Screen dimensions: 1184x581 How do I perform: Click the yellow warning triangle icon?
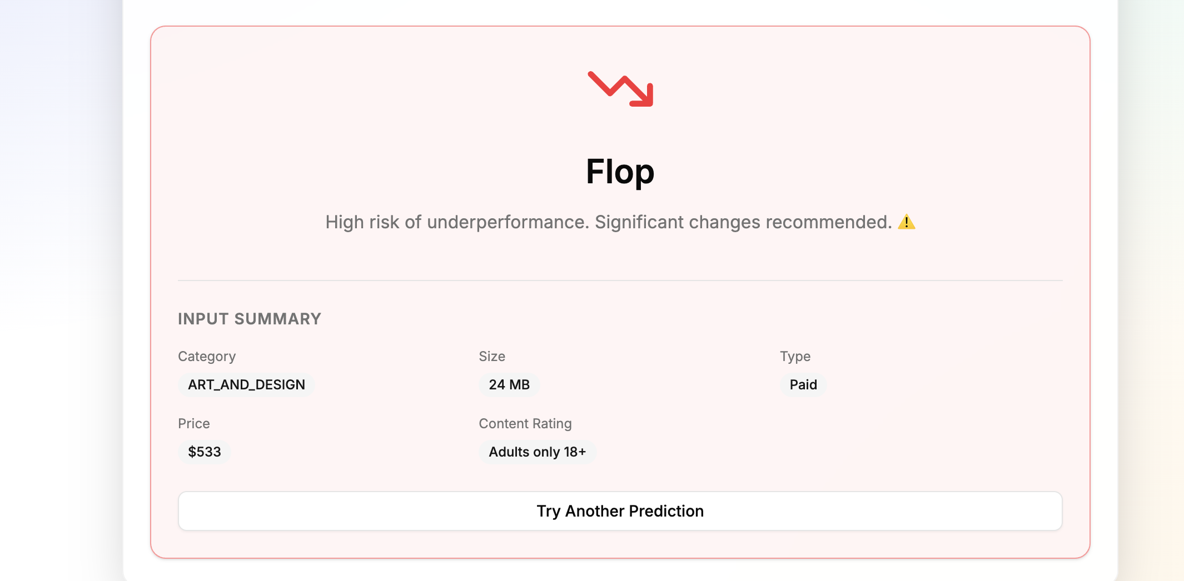906,222
